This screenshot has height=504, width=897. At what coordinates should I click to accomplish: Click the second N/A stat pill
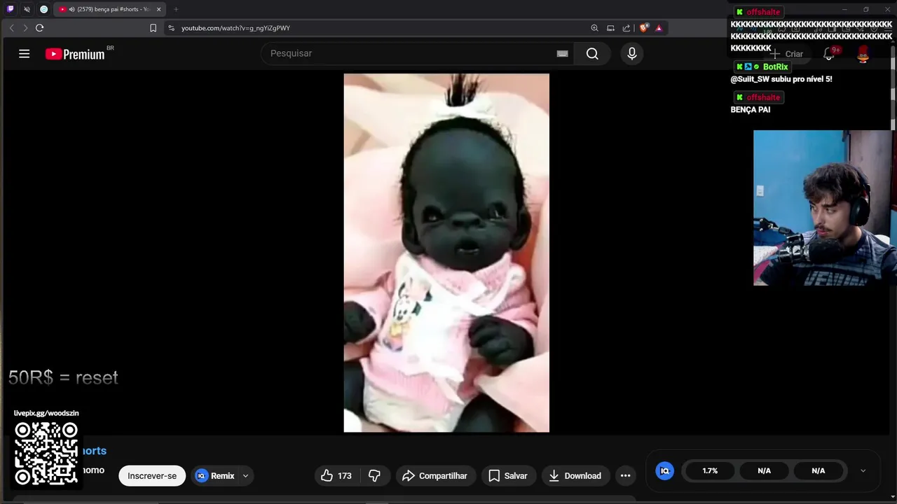[x=818, y=471]
